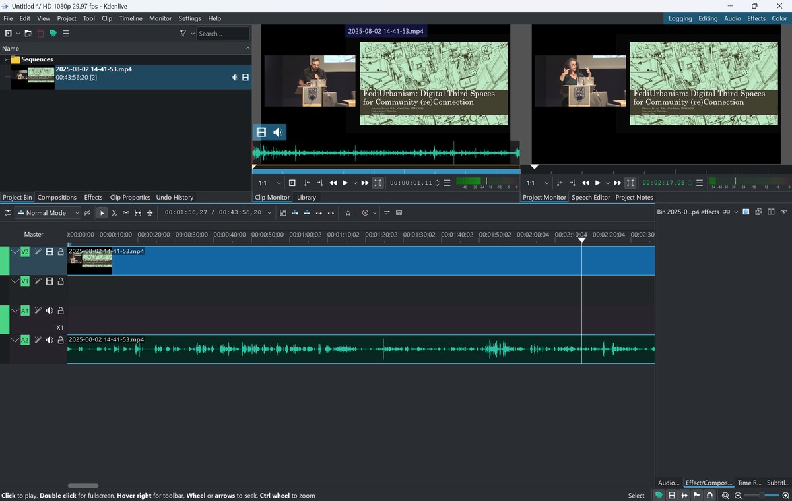Image resolution: width=792 pixels, height=501 pixels.
Task: Switch to the Speech Editor tab
Action: pos(590,198)
